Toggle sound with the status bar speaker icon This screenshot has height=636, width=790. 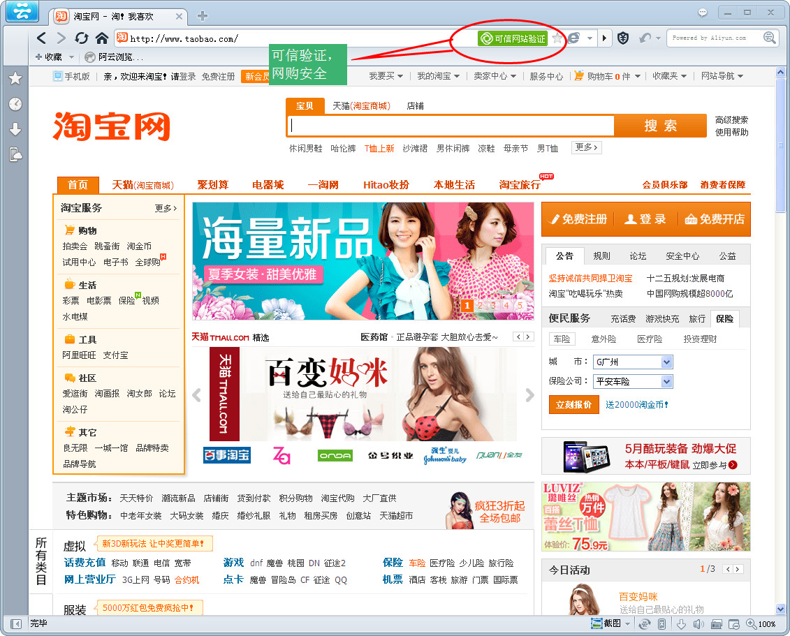(x=698, y=624)
